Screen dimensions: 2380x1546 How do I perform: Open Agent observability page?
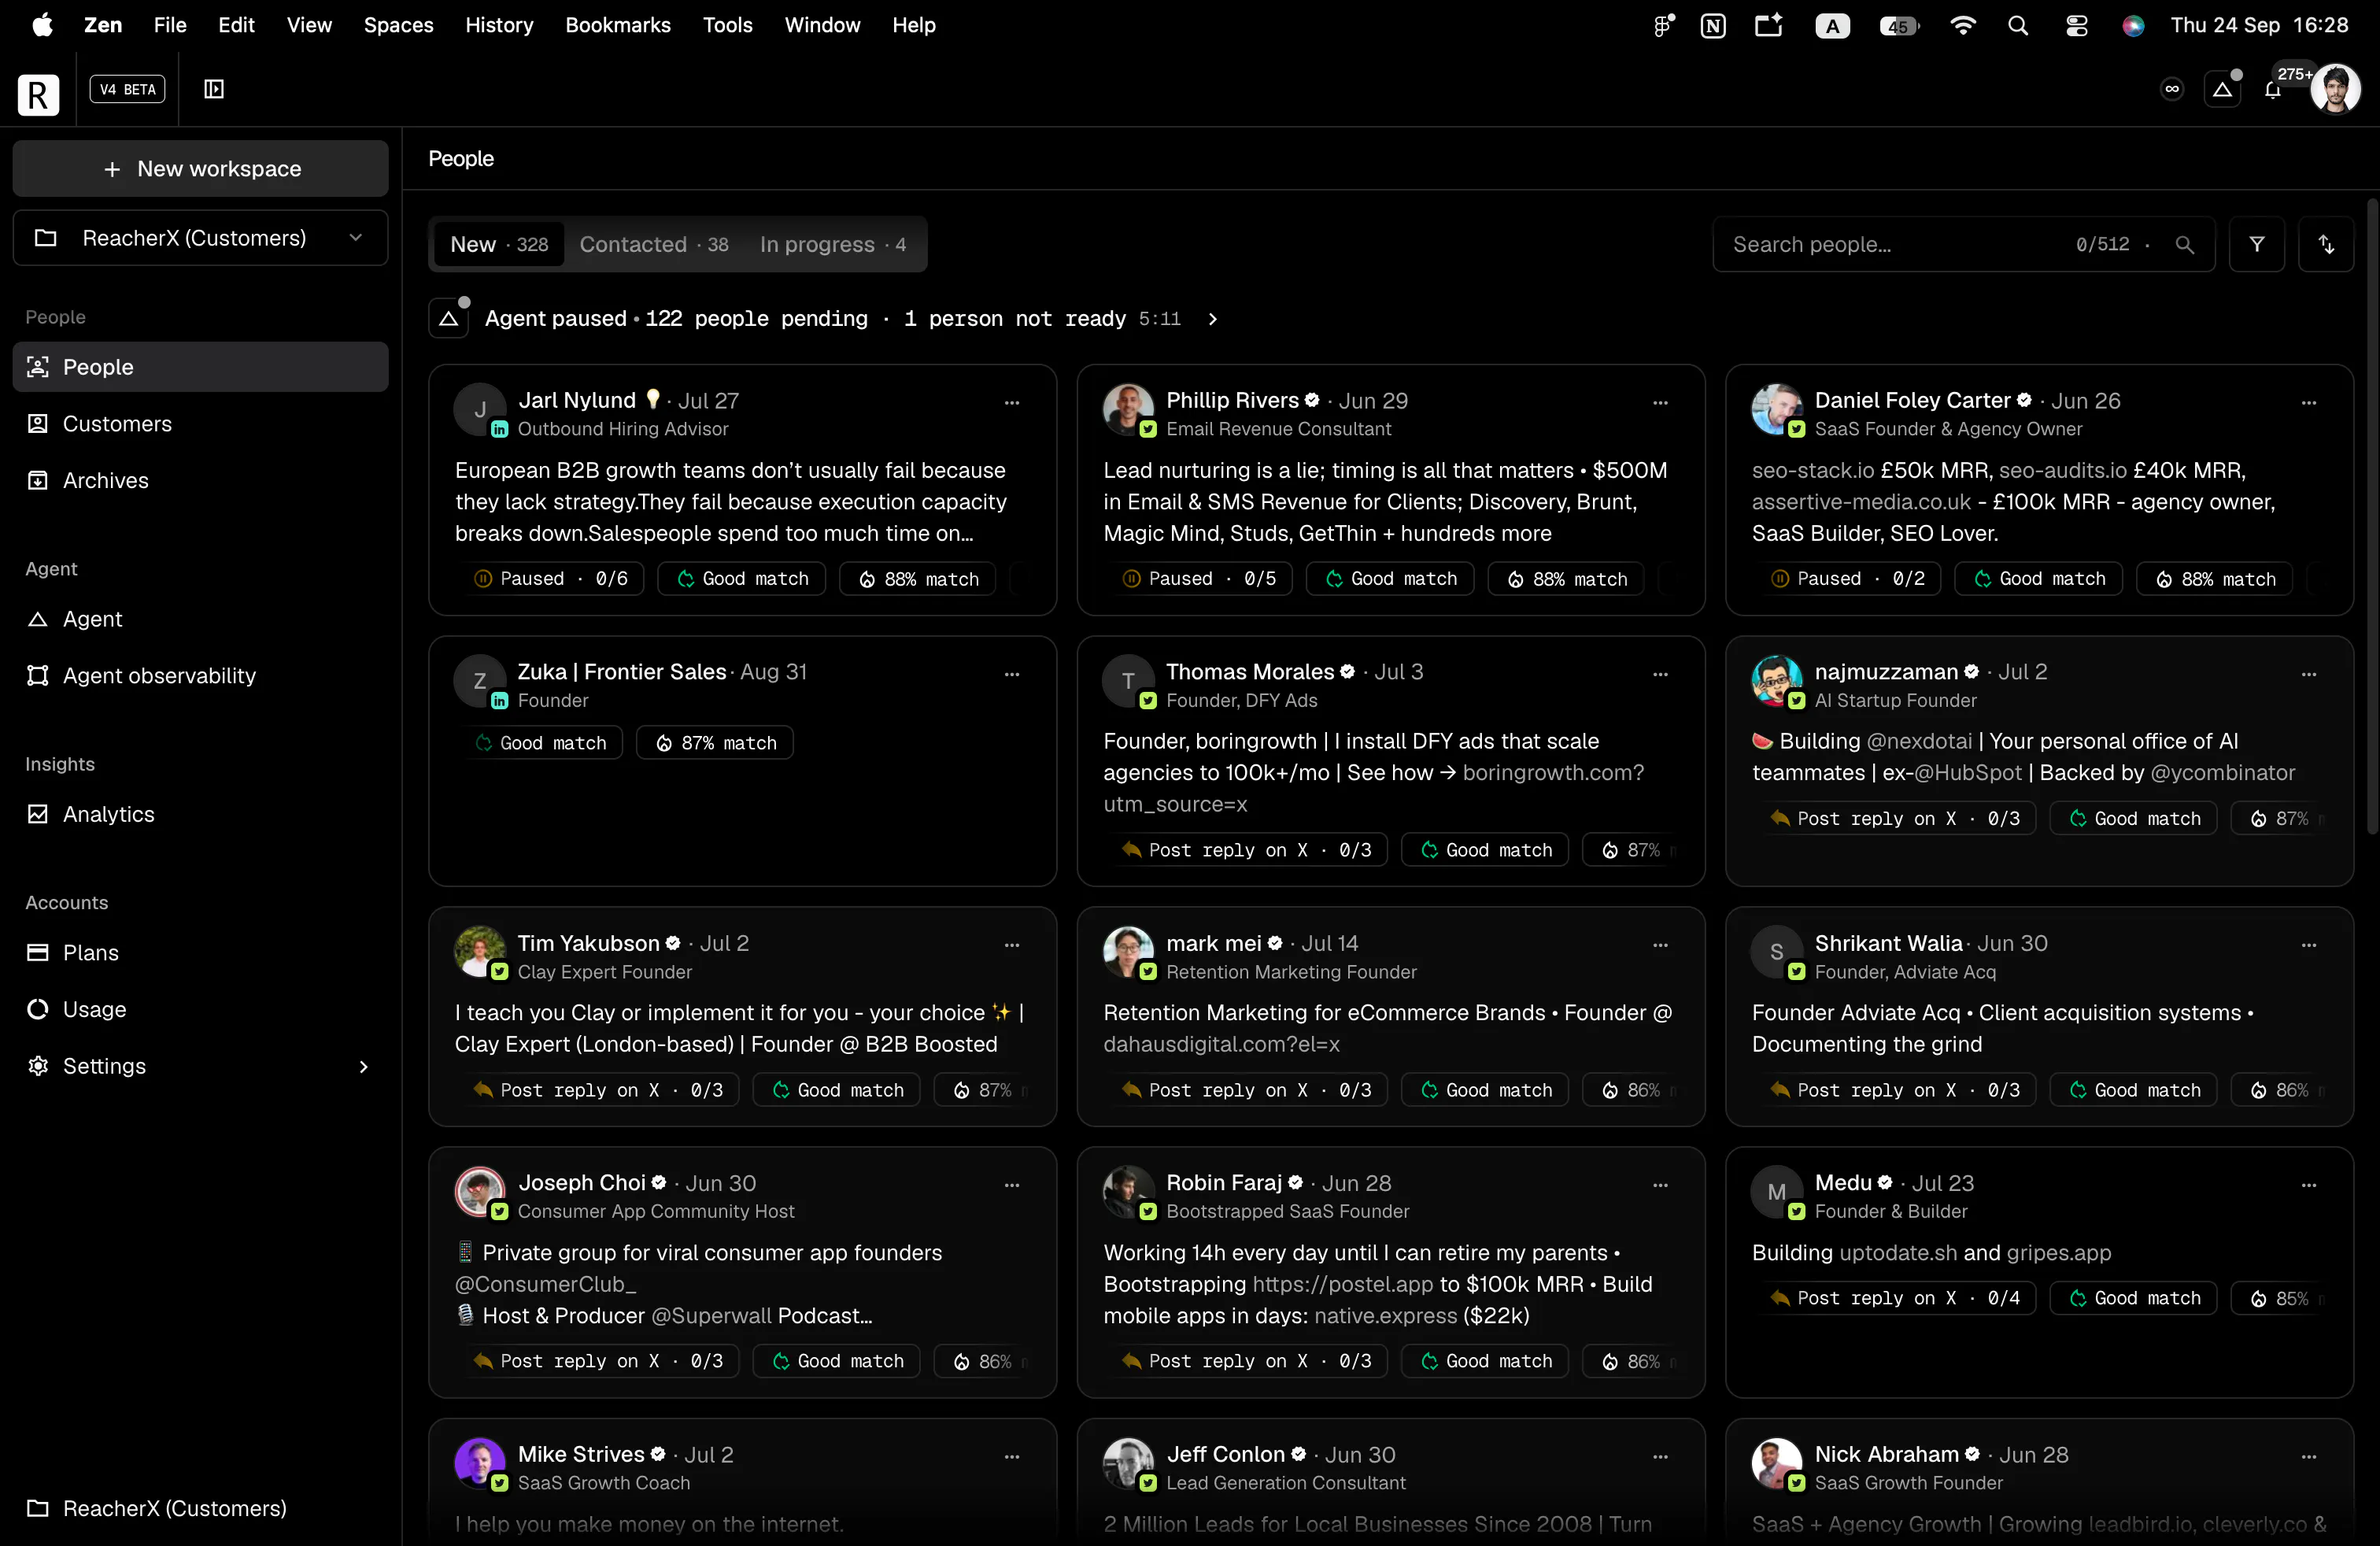click(x=200, y=675)
